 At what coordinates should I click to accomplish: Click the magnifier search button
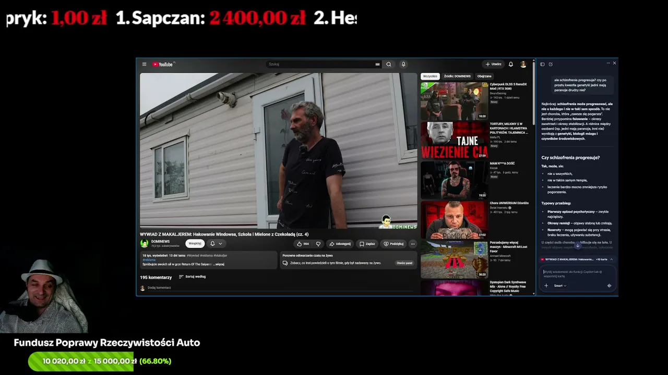tap(388, 65)
